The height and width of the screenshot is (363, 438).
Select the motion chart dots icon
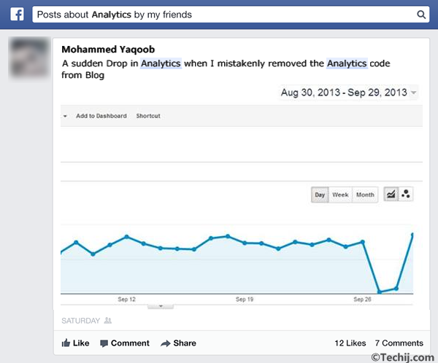click(x=407, y=195)
